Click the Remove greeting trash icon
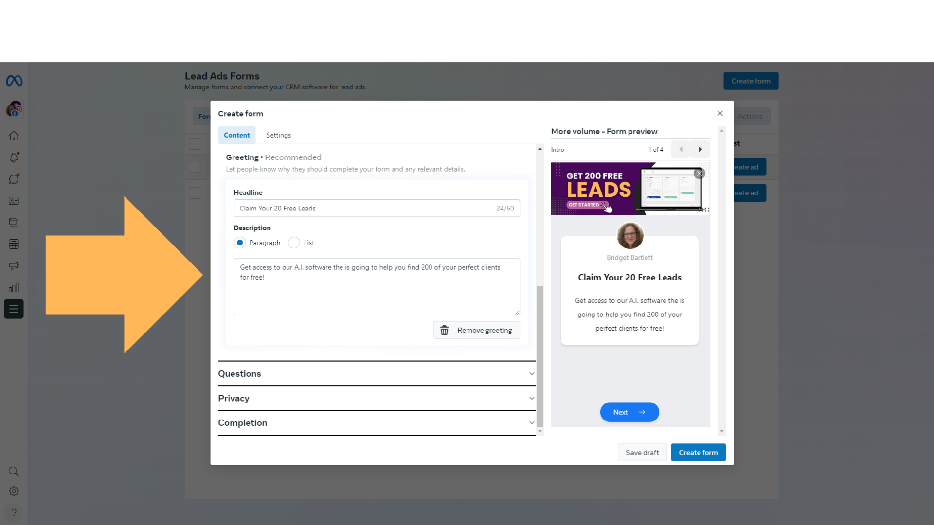 (x=444, y=330)
